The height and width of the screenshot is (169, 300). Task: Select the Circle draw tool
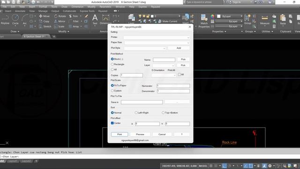(15, 19)
